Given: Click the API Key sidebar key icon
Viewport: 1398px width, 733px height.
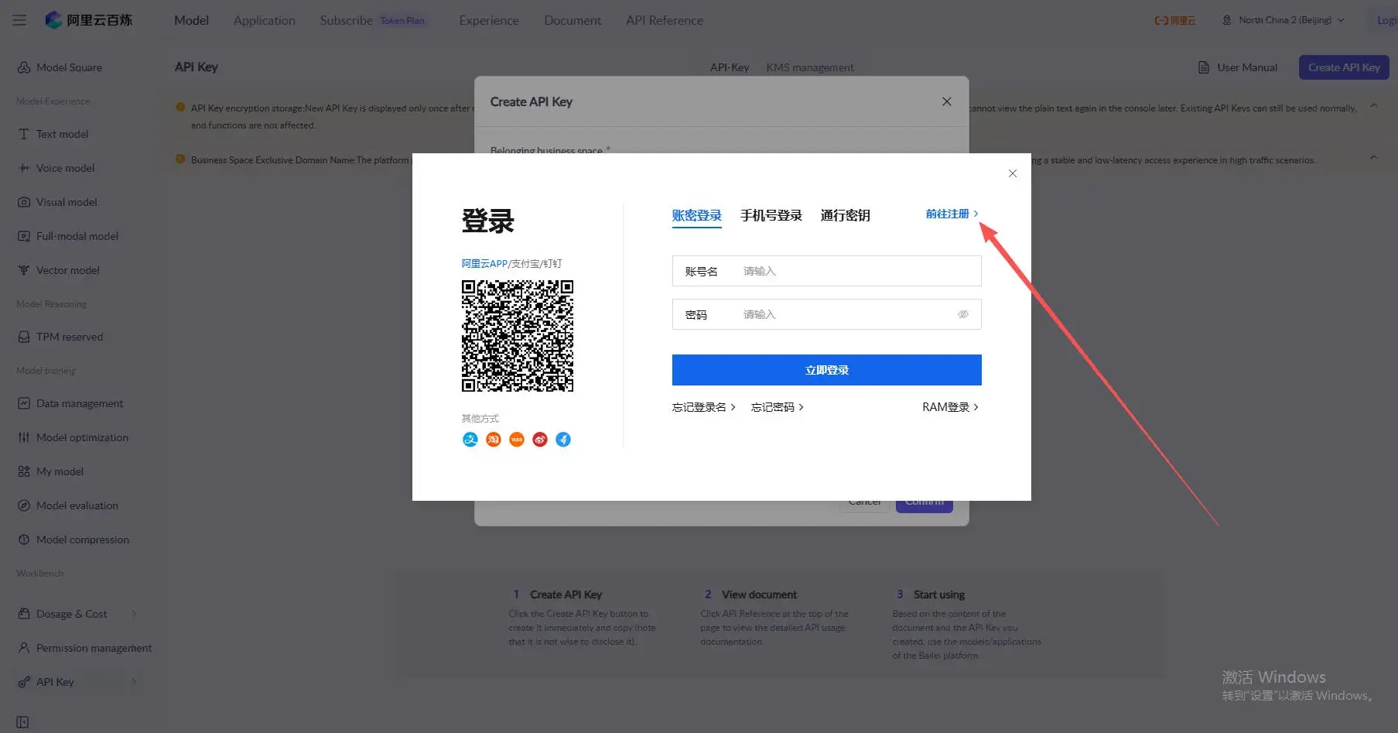Looking at the screenshot, I should [x=24, y=682].
